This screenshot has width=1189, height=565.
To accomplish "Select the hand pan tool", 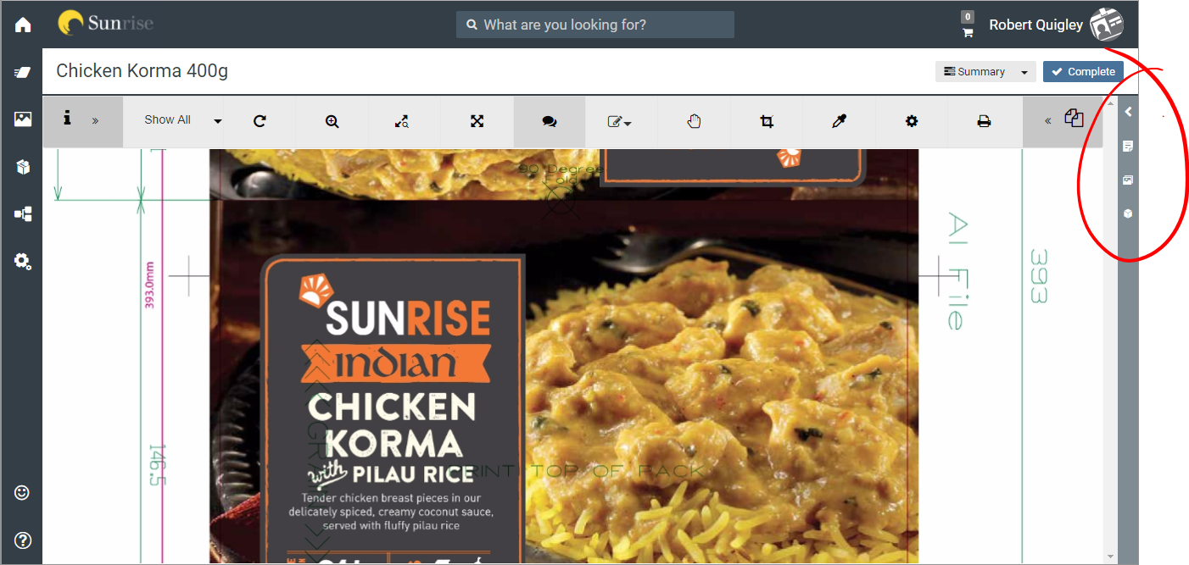I will 694,121.
